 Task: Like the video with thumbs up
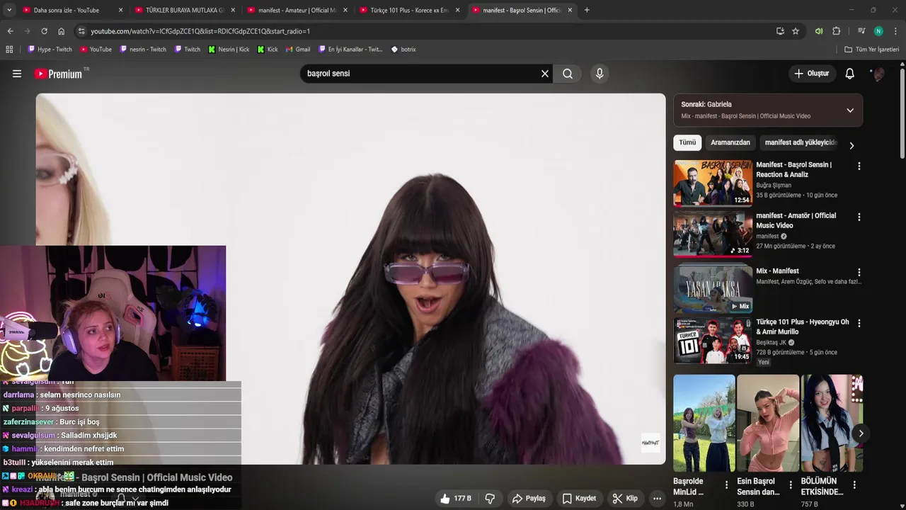(455, 499)
